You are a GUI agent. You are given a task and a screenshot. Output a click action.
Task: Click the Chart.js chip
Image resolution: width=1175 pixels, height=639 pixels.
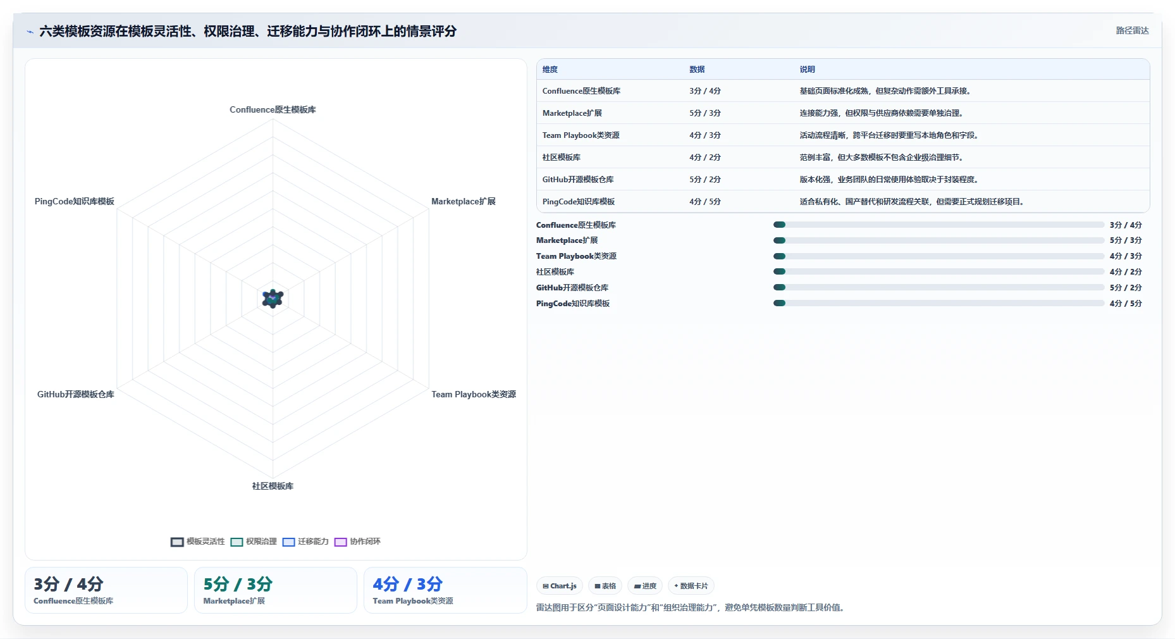click(560, 586)
